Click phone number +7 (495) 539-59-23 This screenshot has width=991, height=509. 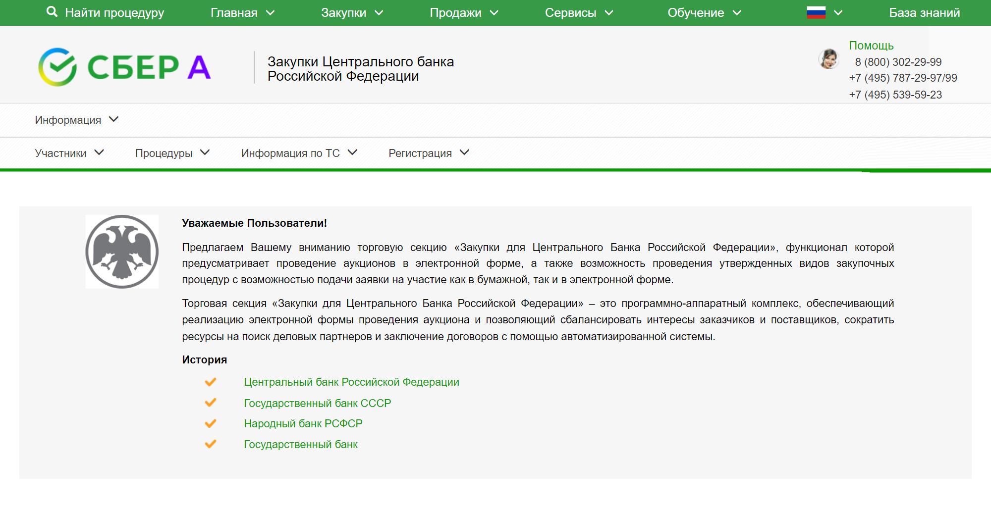tap(895, 95)
